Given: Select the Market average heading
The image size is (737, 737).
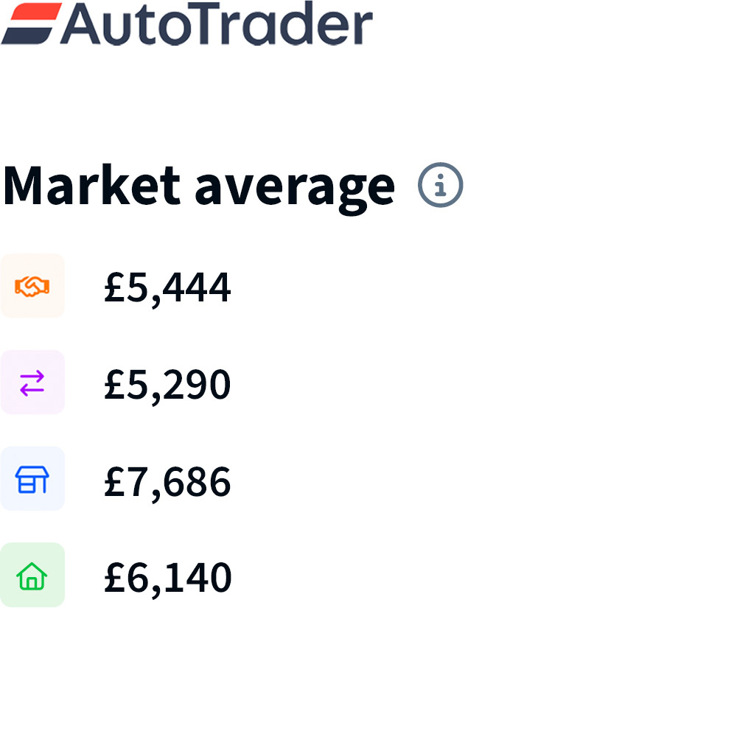Looking at the screenshot, I should click(199, 189).
